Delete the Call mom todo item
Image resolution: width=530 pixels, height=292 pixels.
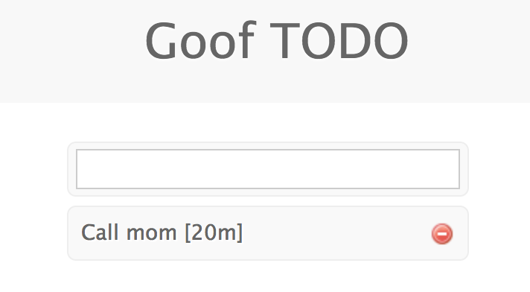tap(441, 233)
